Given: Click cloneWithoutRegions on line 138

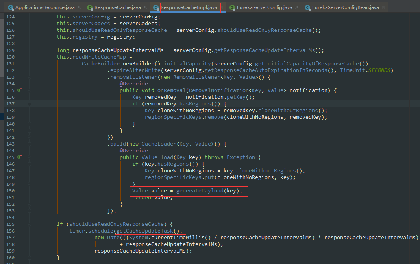Looking at the screenshot, I should tap(288, 110).
